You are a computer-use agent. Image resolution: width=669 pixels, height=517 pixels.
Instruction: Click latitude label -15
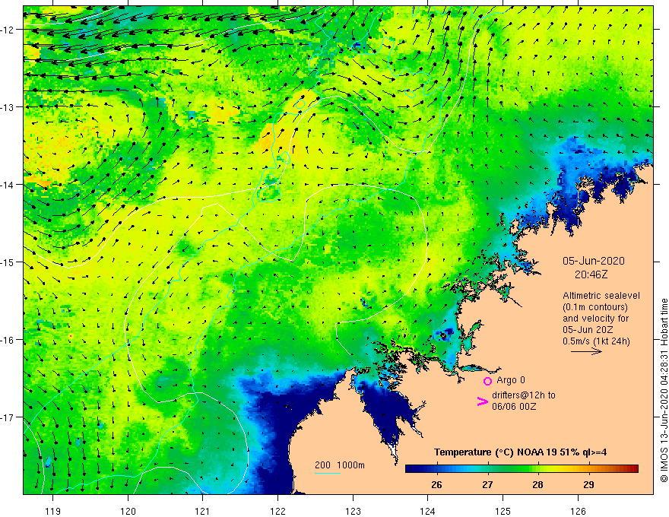(x=8, y=262)
